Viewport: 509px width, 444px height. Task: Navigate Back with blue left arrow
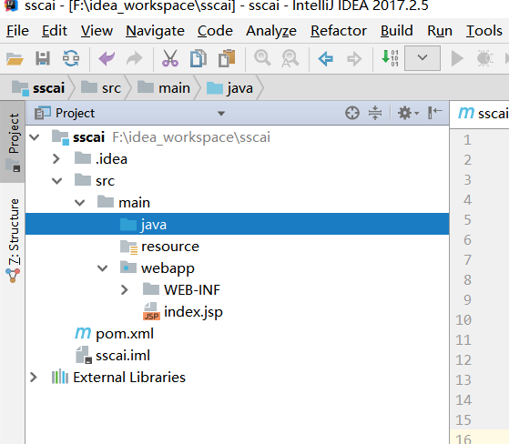tap(326, 59)
